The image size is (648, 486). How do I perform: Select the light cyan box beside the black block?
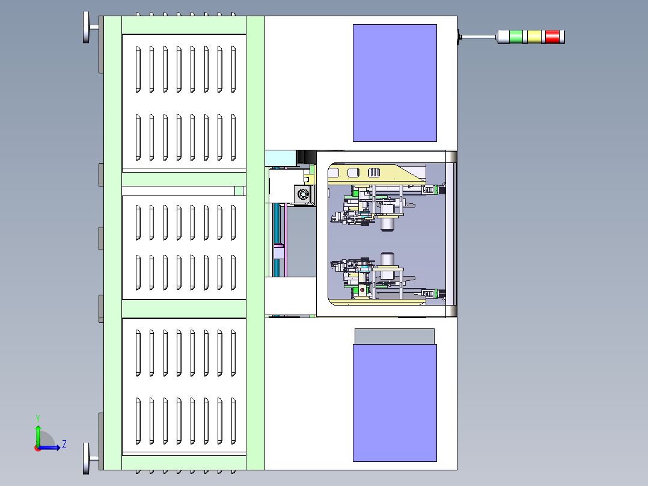tap(281, 158)
